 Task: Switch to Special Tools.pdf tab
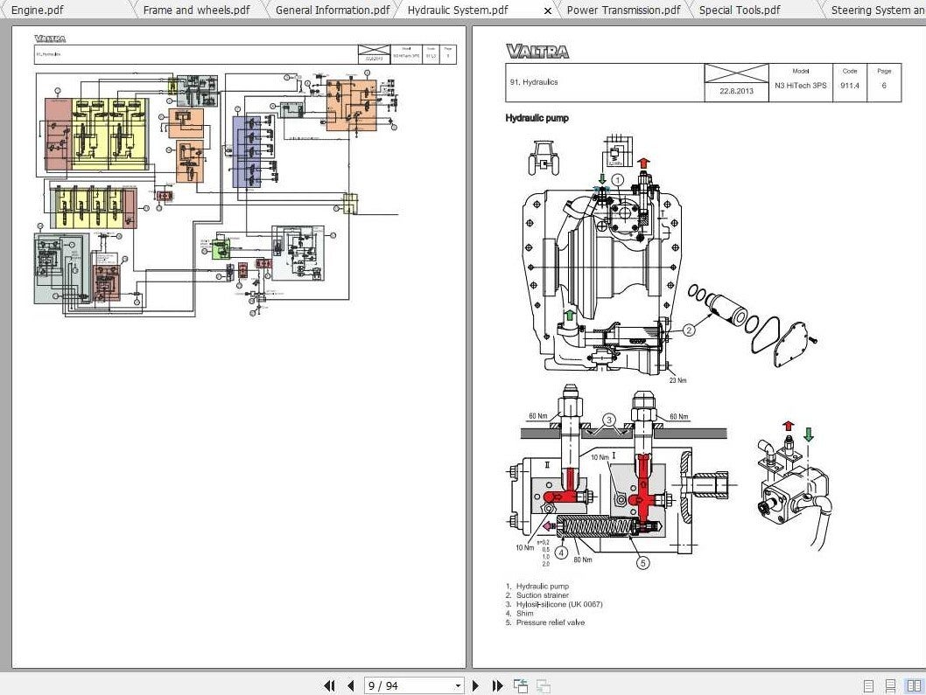tap(740, 10)
